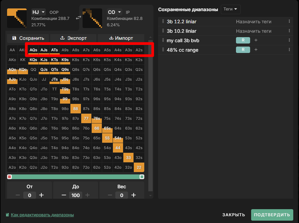Viewport: 299px width, 223px height.
Task: Increase the От value
Action: point(41,195)
